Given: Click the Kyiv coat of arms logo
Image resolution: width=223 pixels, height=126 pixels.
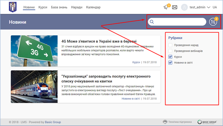Looking at the screenshot, I should pos(13,7).
